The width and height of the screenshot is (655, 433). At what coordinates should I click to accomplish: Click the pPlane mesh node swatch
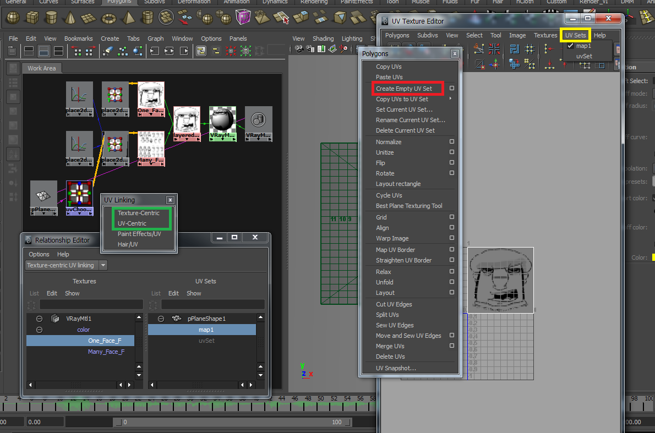(43, 195)
